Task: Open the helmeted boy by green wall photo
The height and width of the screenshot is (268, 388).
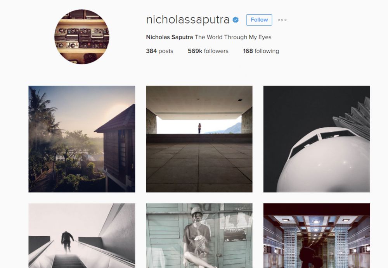Action: (199, 235)
